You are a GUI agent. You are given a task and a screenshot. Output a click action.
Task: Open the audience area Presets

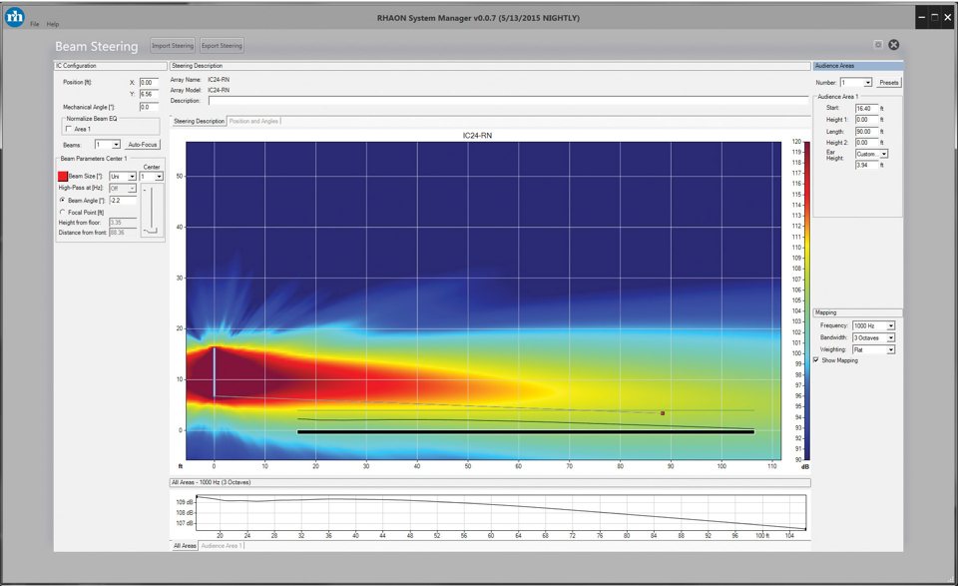(x=889, y=83)
